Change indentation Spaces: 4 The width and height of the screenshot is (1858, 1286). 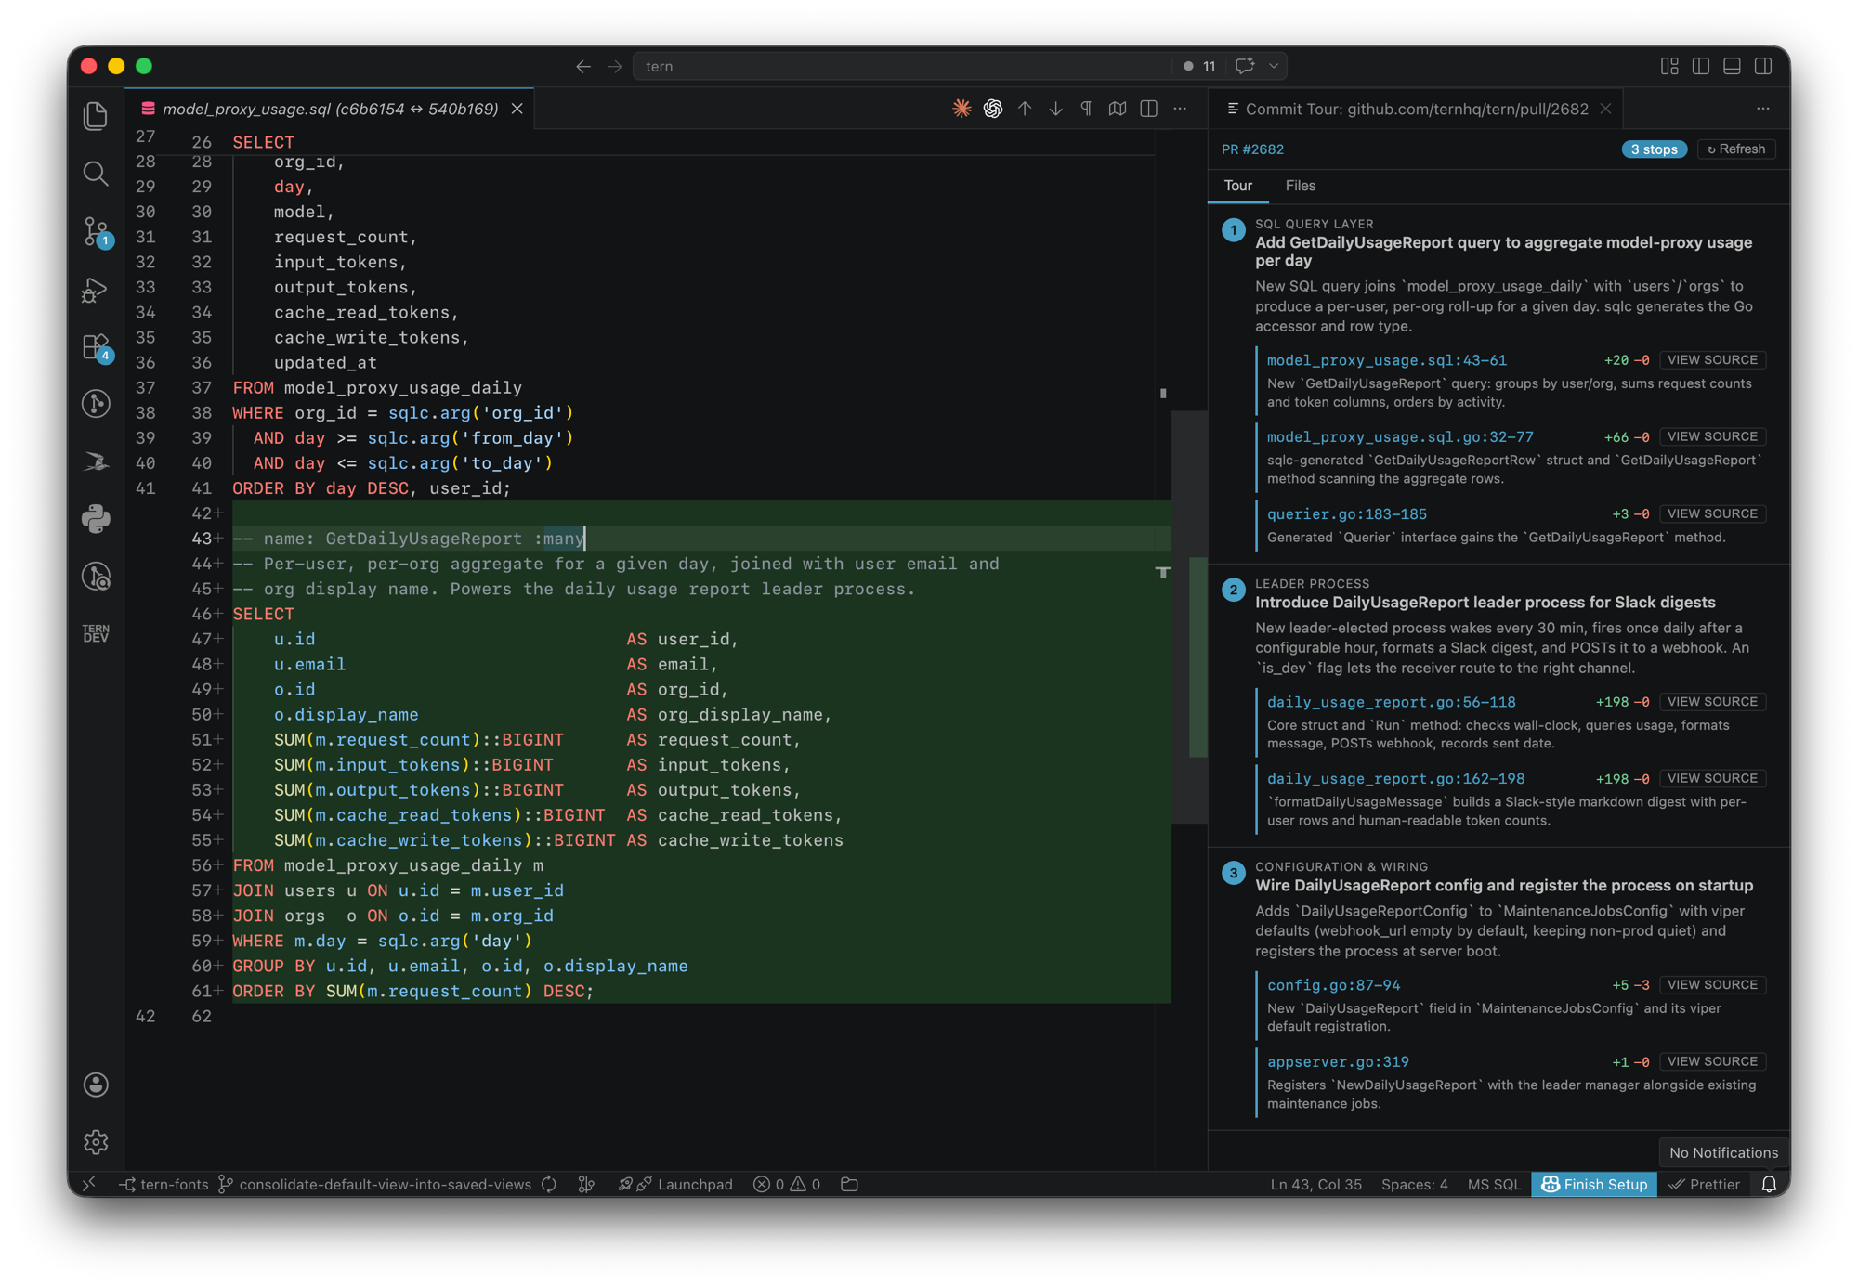pos(1414,1184)
